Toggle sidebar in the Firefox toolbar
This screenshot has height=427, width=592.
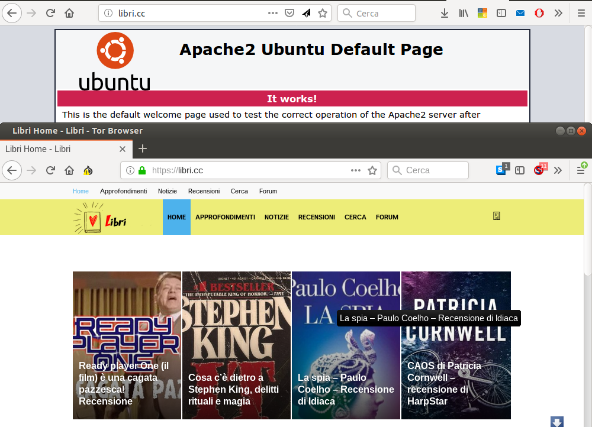[501, 13]
